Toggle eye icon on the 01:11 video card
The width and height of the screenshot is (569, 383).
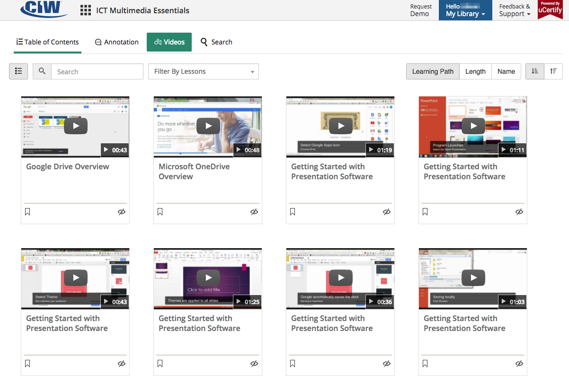[519, 212]
